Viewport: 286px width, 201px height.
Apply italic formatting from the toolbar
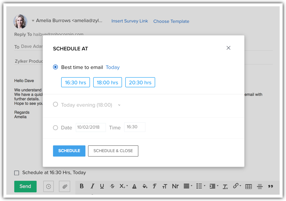pyautogui.click(x=92, y=186)
